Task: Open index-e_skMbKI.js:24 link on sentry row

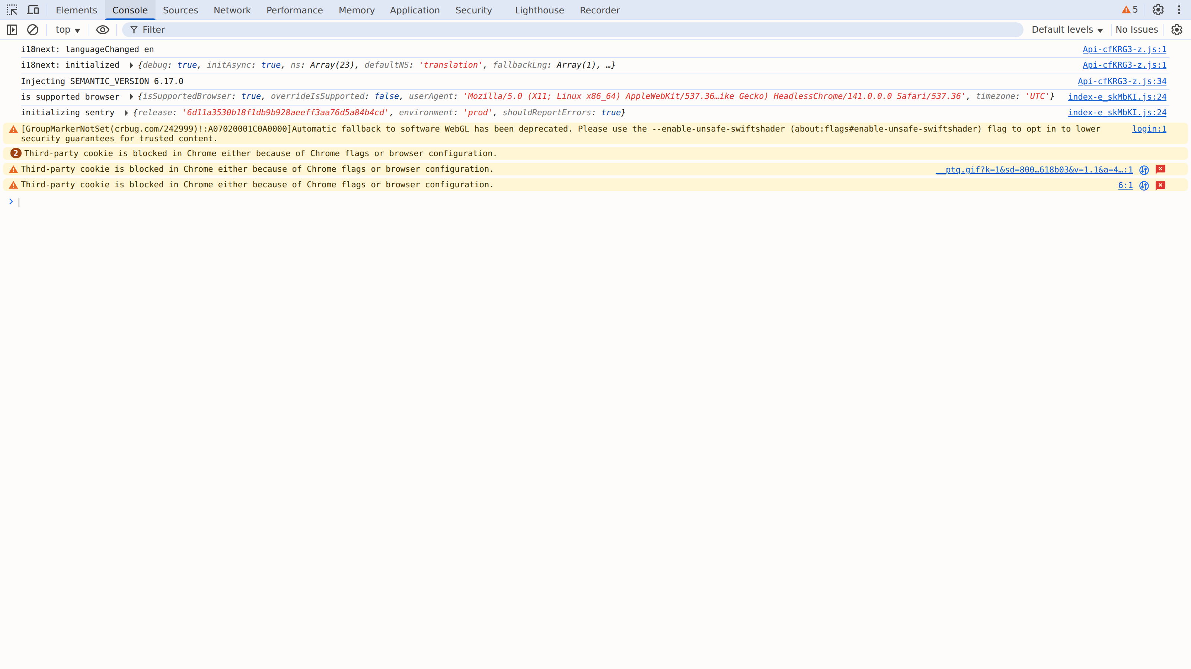Action: pyautogui.click(x=1117, y=113)
